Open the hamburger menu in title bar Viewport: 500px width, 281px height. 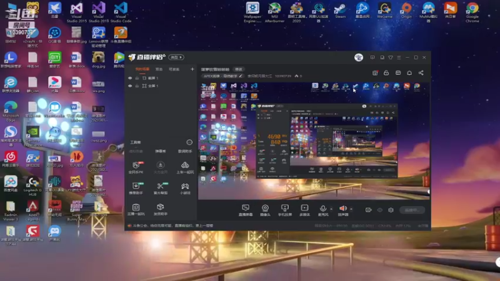coord(399,57)
